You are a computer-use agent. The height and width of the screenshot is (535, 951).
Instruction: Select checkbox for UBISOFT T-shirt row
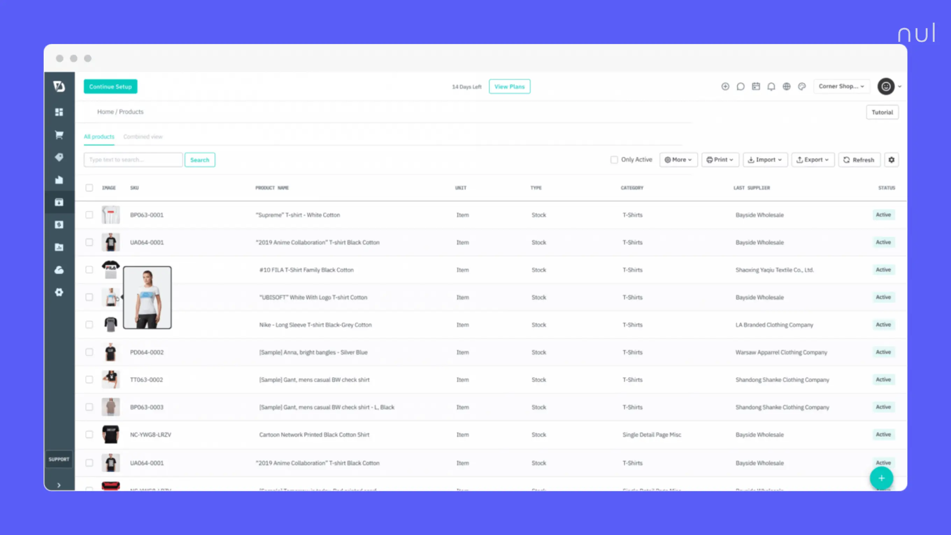[90, 297]
